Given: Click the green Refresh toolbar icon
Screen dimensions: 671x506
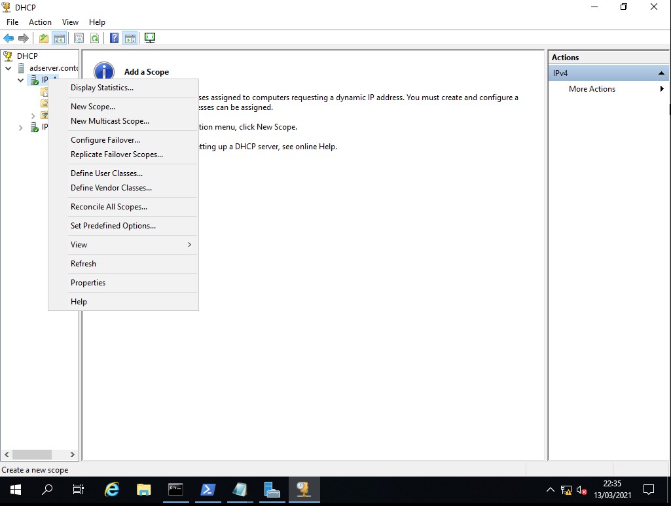Looking at the screenshot, I should point(95,39).
